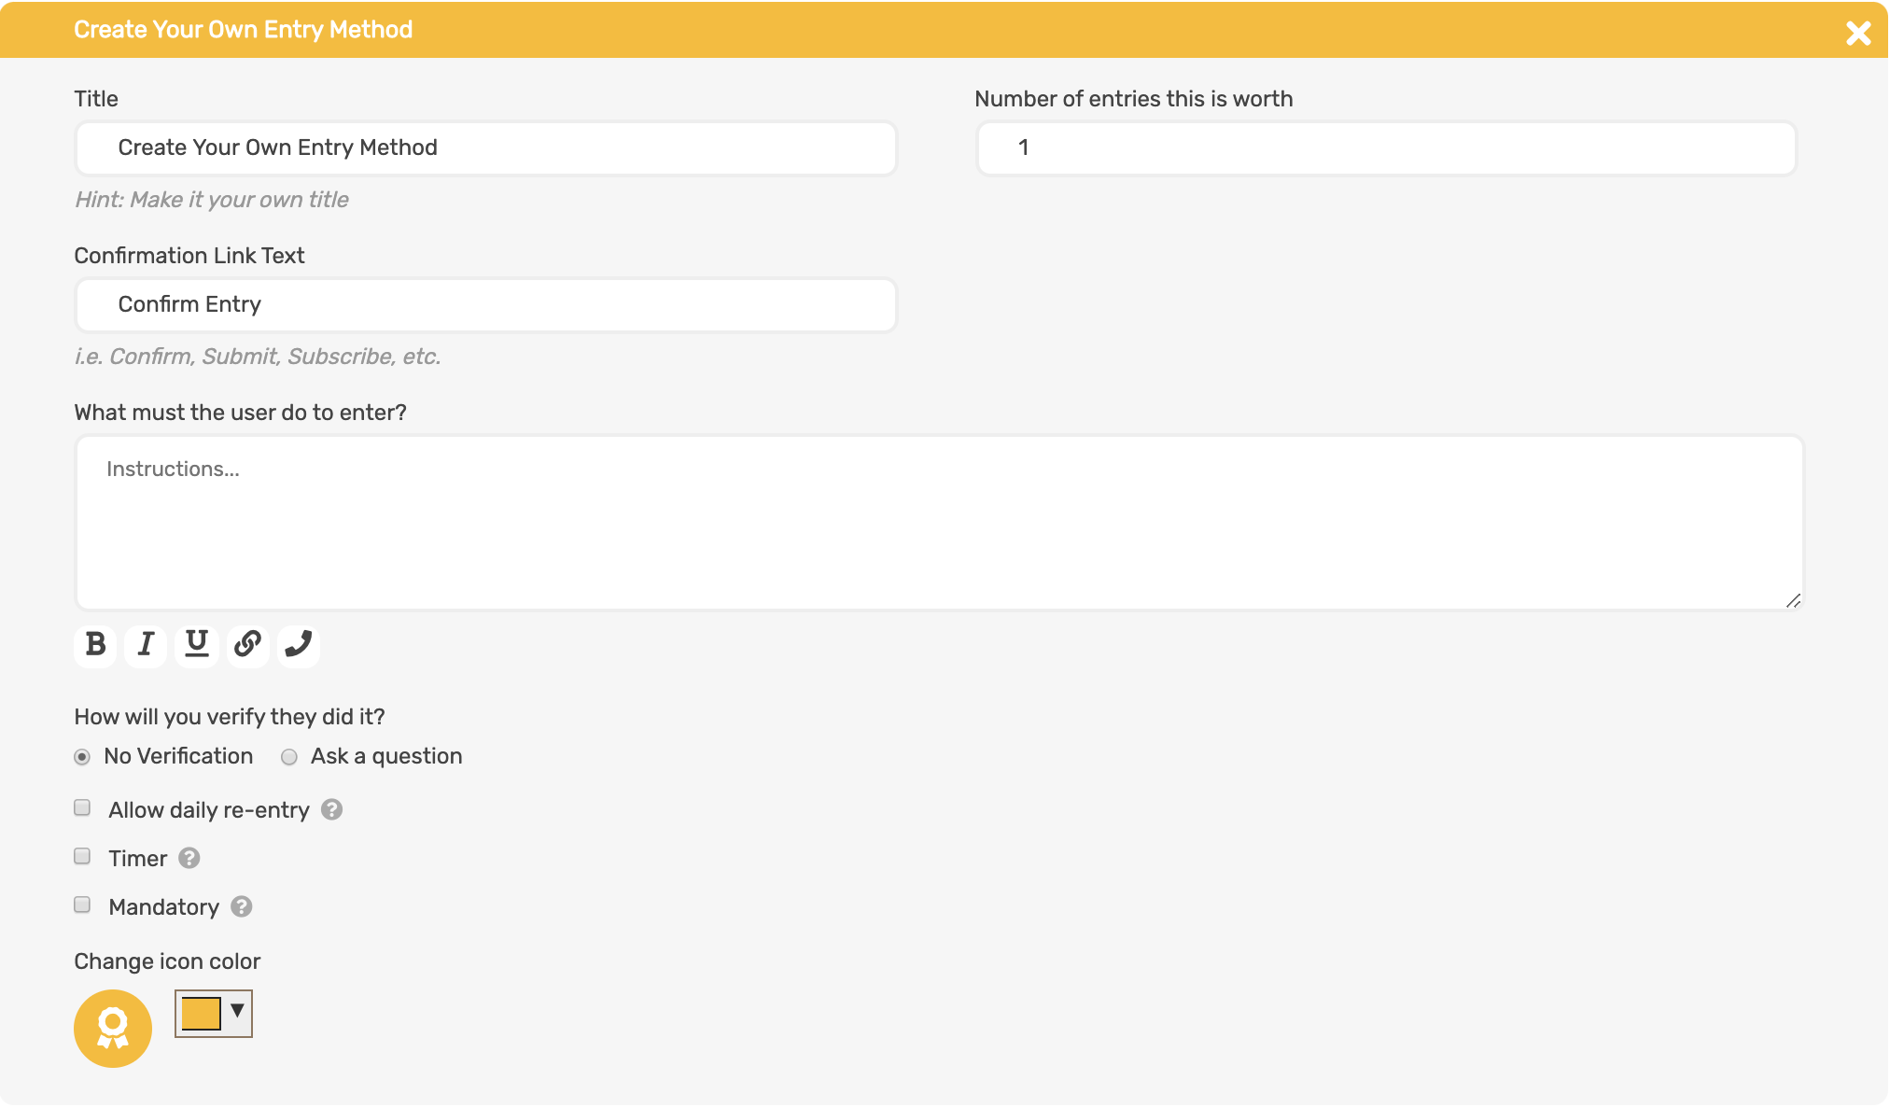Apply italic formatting in the instructions editor
Image resolution: width=1890 pixels, height=1108 pixels.
[146, 645]
